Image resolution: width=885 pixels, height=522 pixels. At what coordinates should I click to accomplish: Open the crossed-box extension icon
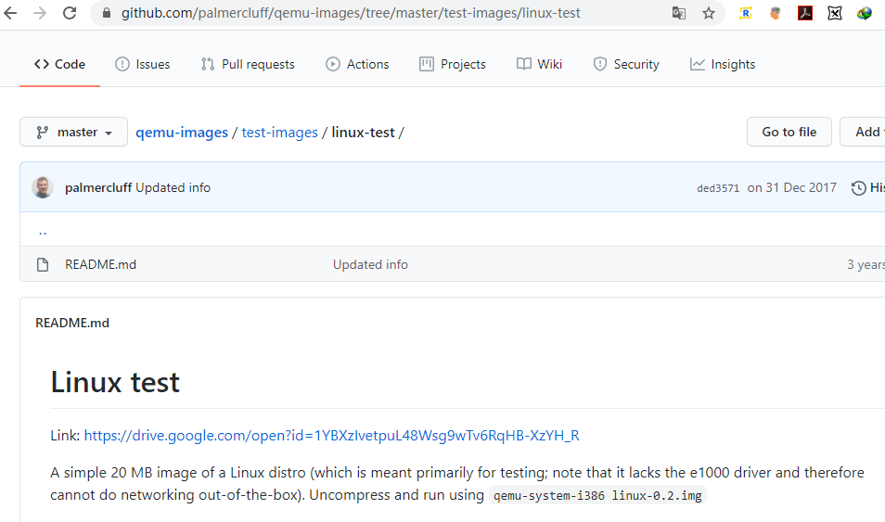(835, 13)
